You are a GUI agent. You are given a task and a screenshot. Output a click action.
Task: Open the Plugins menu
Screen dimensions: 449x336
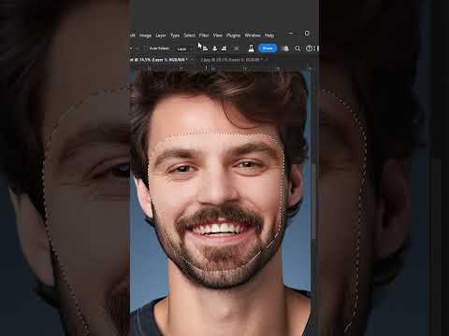click(233, 35)
